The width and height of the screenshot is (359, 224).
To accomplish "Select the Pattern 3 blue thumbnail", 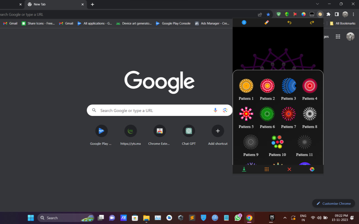I will coord(289,86).
